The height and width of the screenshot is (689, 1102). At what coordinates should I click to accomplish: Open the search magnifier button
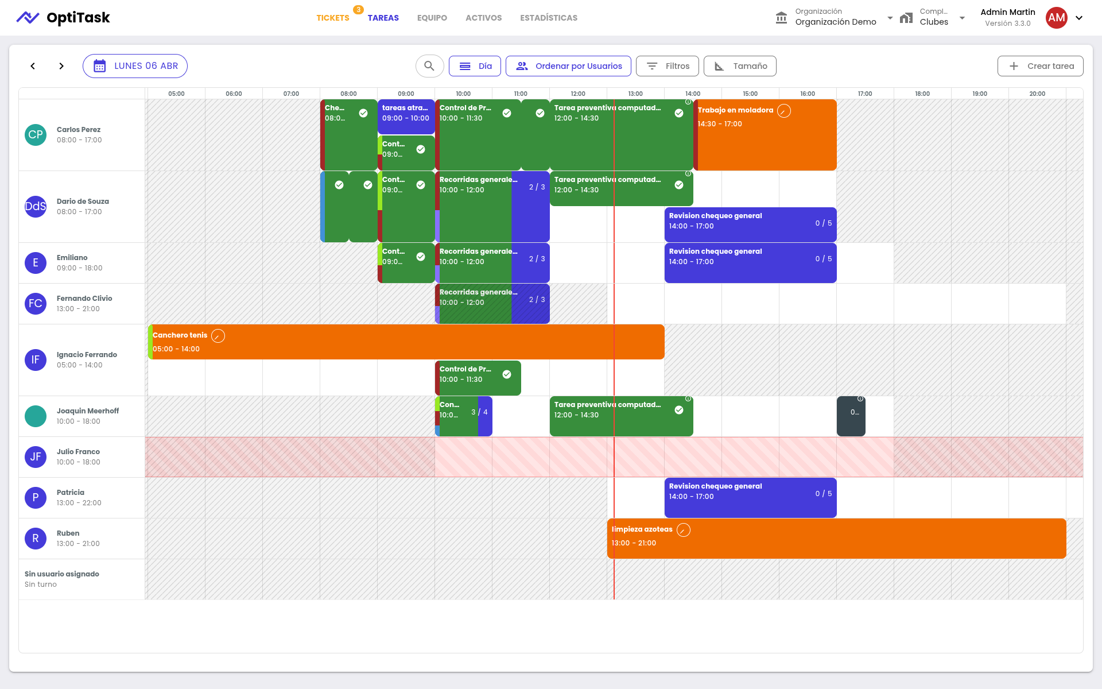click(429, 66)
